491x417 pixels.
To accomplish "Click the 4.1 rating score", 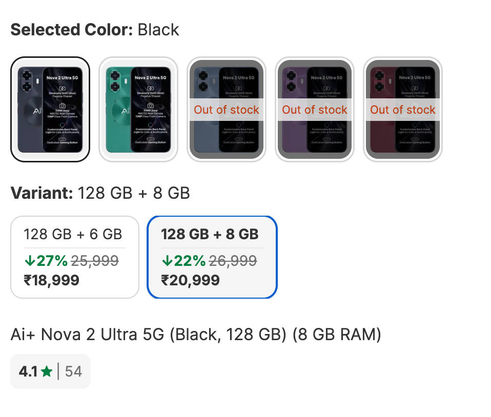I will point(28,371).
